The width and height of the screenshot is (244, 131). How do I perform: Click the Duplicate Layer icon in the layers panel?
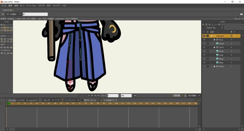206,24
